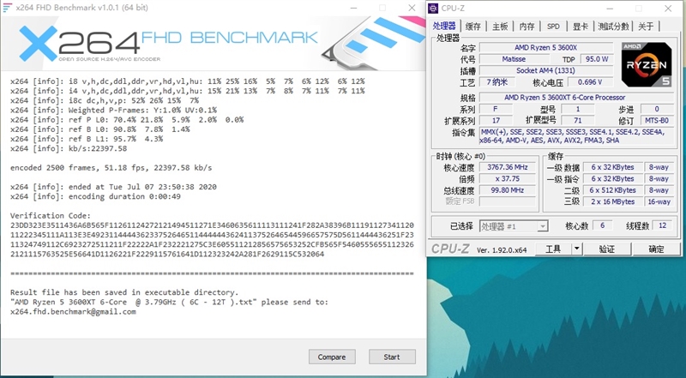The height and width of the screenshot is (378, 686).
Task: Click the thread count value 12
Action: 662,225
